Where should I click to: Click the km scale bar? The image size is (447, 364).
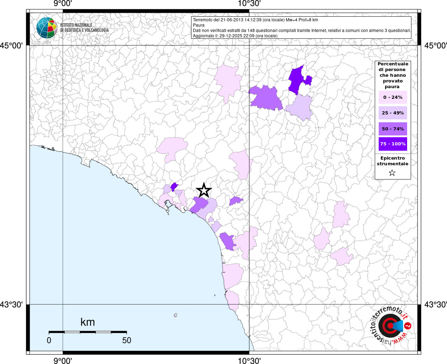pos(88,332)
